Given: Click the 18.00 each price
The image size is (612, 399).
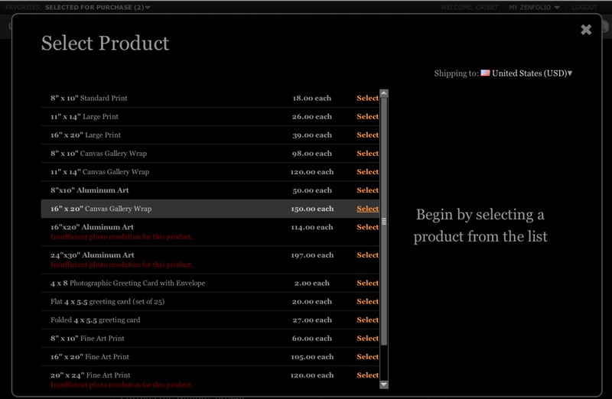Looking at the screenshot, I should click(x=312, y=98).
